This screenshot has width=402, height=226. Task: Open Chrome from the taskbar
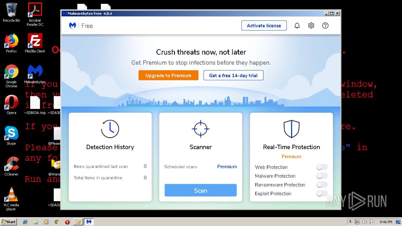pos(57,222)
